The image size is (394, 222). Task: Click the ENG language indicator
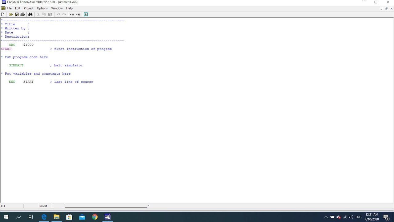[359, 217]
